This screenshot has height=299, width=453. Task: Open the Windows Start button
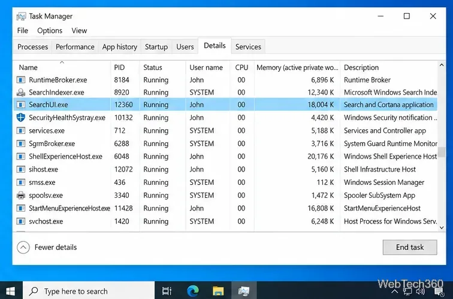click(x=10, y=291)
